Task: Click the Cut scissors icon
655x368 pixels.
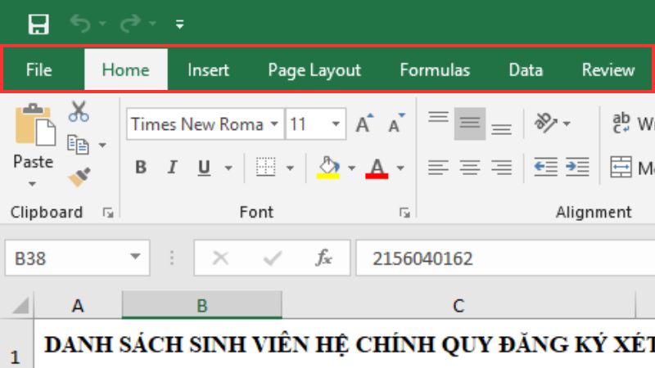Action: (x=79, y=111)
